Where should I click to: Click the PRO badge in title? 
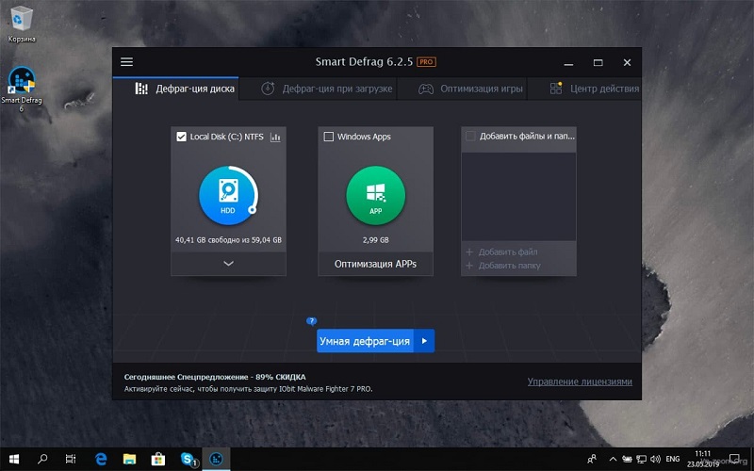426,62
